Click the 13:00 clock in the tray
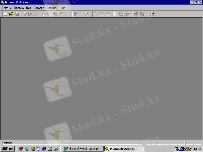 tap(197, 149)
